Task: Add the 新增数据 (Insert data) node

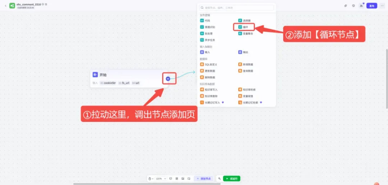Action: coord(246,64)
